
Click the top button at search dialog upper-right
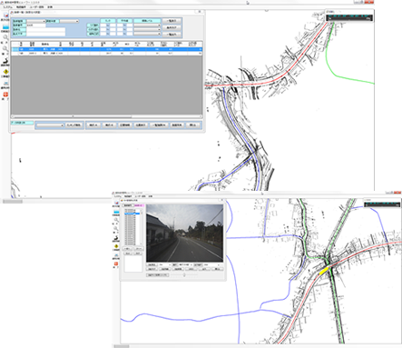(x=172, y=21)
